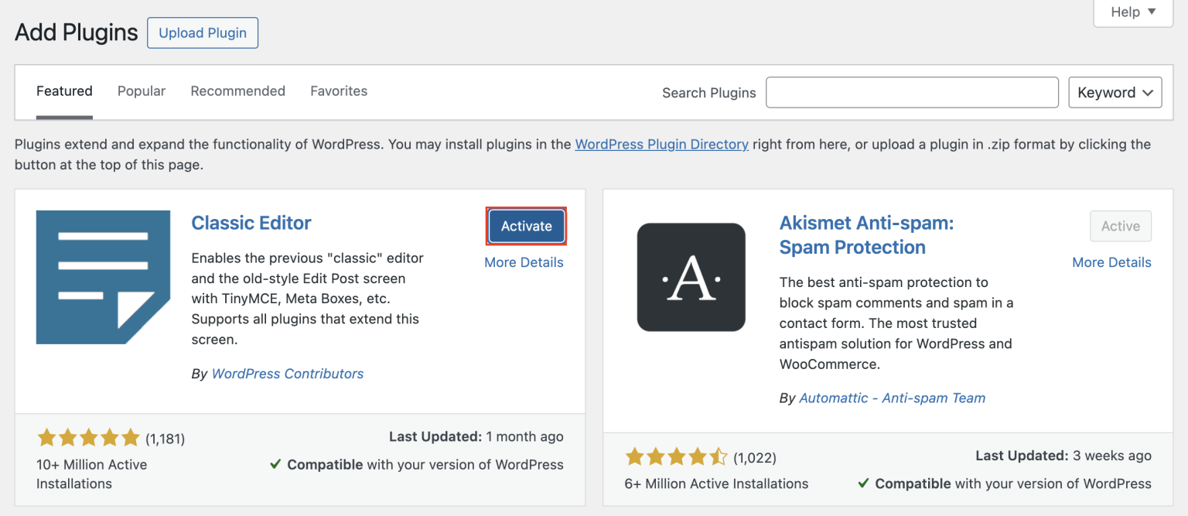This screenshot has width=1188, height=516.
Task: Click Classic Editor's five-star rating
Action: pyautogui.click(x=88, y=437)
